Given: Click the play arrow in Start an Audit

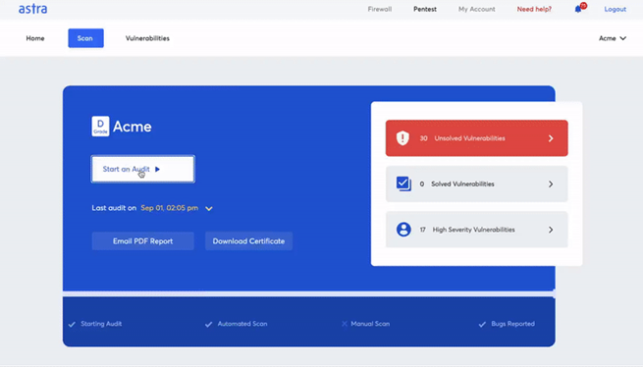Looking at the screenshot, I should 157,169.
